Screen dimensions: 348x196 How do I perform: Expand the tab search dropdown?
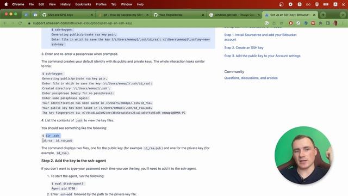pos(343,15)
